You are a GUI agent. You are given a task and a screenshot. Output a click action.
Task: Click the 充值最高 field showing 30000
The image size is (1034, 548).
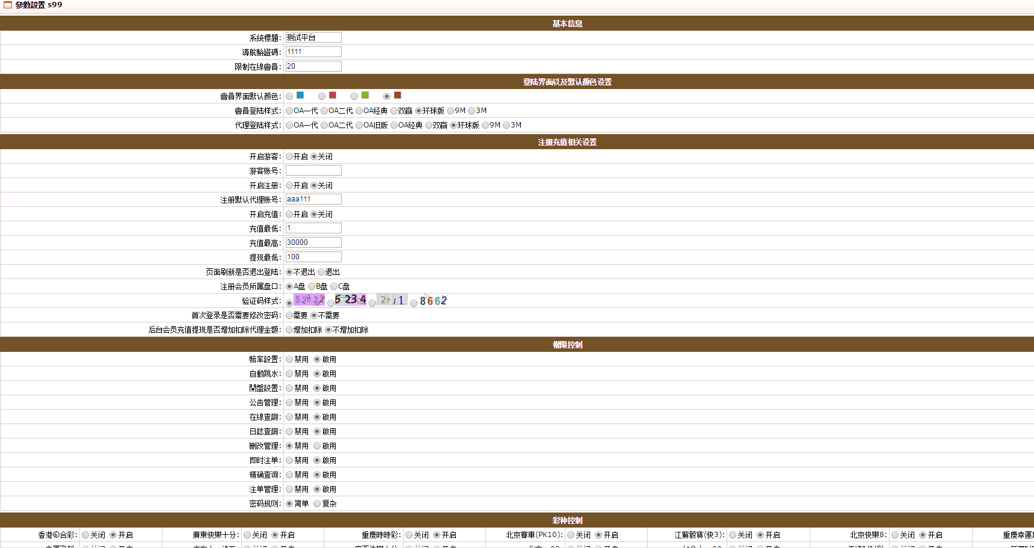[313, 242]
